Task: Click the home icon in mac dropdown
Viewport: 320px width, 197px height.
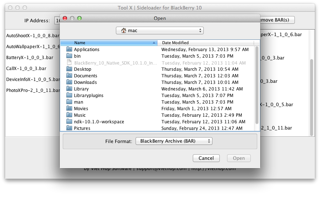Action: coord(124,30)
